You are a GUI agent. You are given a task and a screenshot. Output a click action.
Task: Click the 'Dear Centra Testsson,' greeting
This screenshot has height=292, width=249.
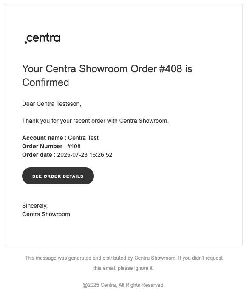pyautogui.click(x=51, y=104)
